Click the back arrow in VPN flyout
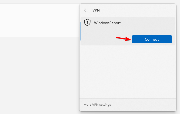 [x=86, y=10]
